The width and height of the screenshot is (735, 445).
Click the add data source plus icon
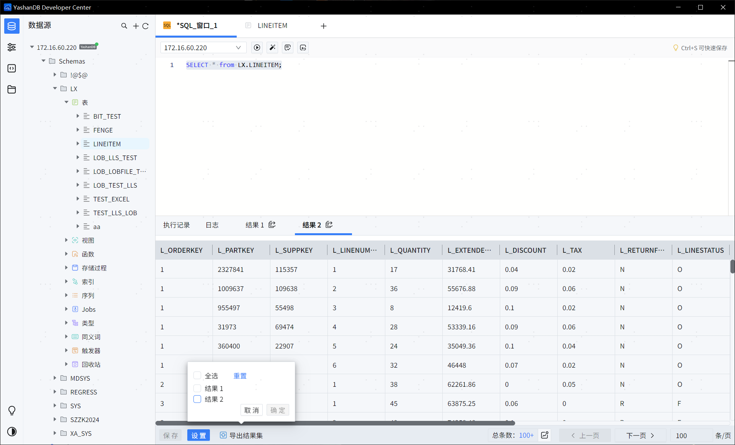[136, 26]
